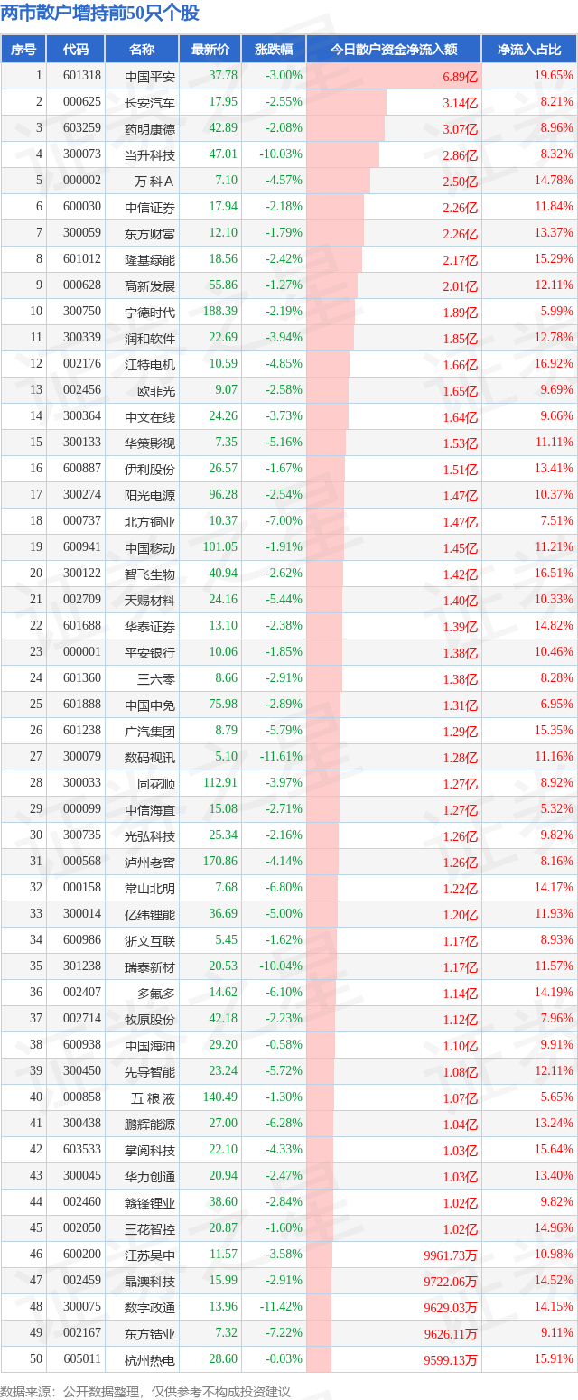The image size is (578, 1400).
Task: Click stock name 华策影视
Action: [150, 443]
